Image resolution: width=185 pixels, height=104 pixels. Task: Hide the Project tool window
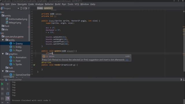[x=29, y=8]
